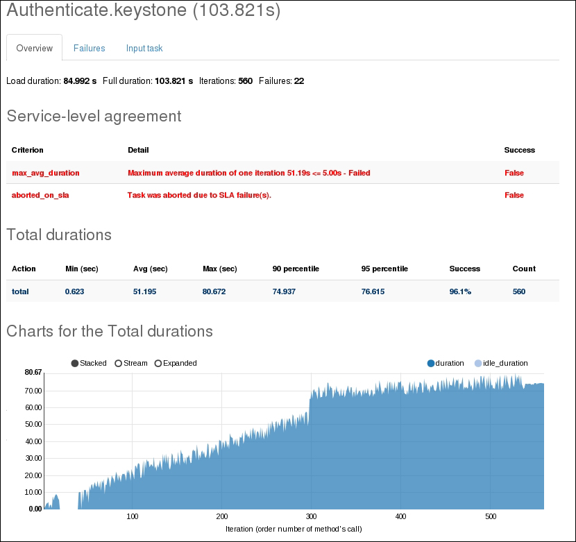Click the 90 percentile column header
The height and width of the screenshot is (542, 576).
click(296, 269)
